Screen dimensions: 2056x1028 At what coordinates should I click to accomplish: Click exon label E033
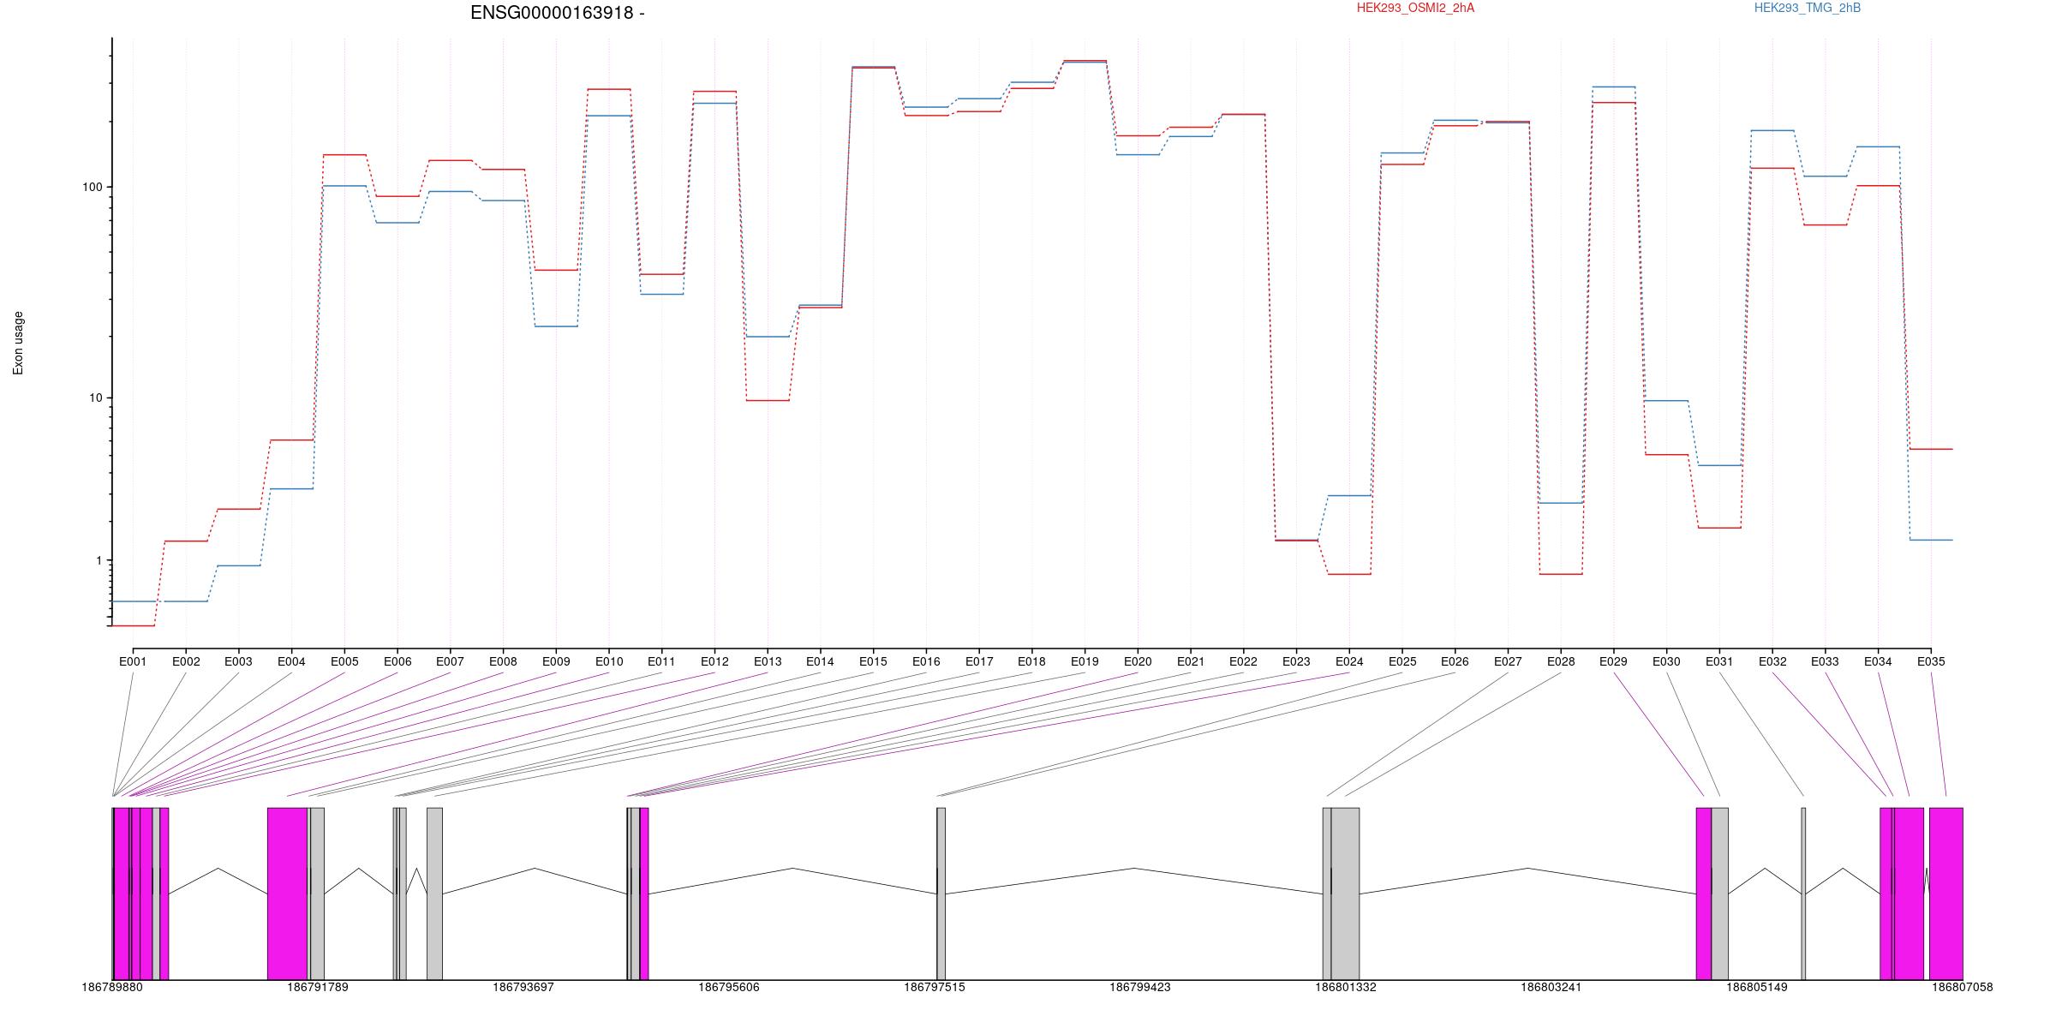(1825, 661)
